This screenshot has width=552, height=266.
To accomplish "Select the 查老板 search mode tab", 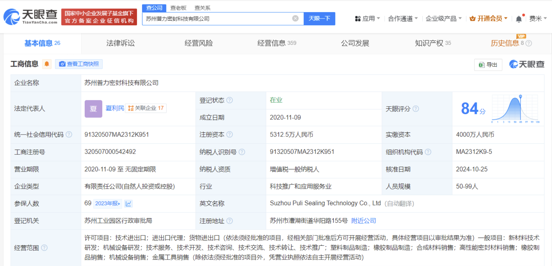I will point(178,8).
